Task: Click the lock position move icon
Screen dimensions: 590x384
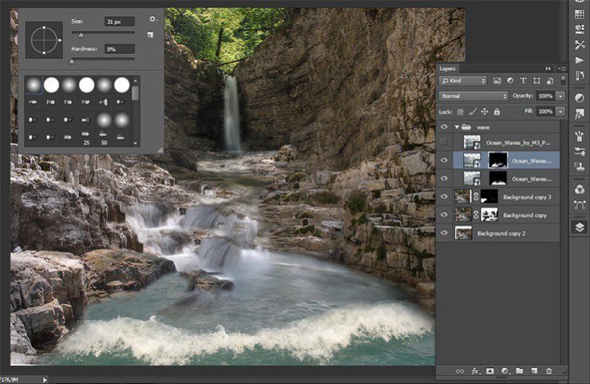Action: 485,112
